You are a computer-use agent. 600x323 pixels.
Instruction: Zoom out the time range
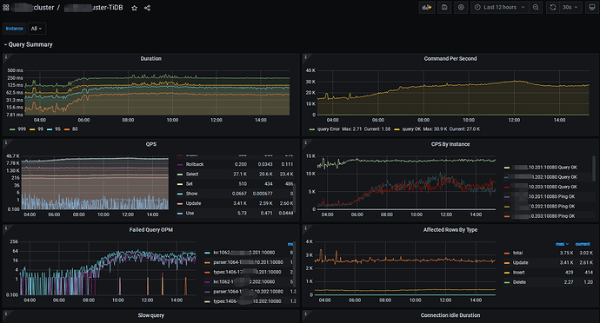[536, 7]
